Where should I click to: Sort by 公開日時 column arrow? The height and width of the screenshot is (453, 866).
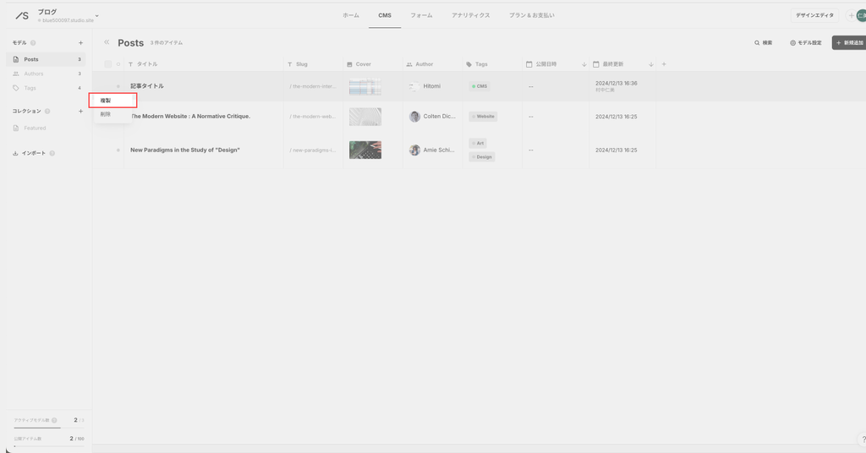[584, 64]
